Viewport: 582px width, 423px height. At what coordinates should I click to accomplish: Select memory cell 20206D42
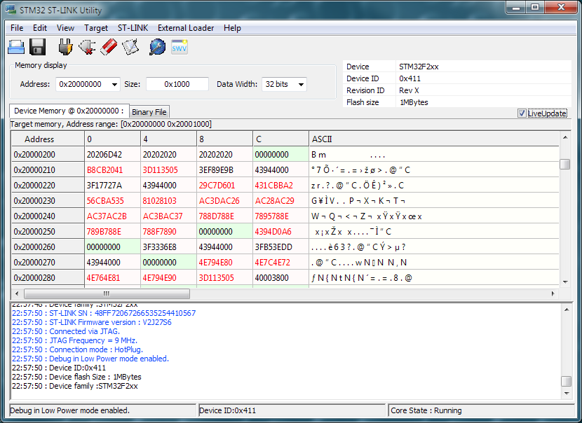[113, 155]
